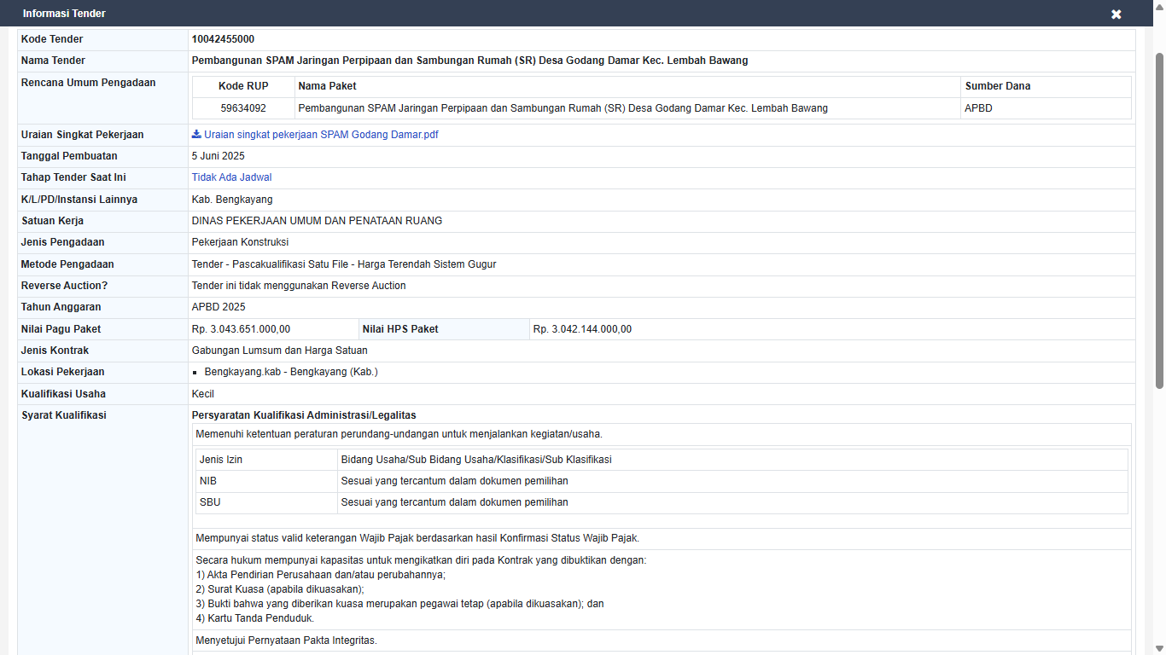
Task: Click the Informasi Tender dialog title
Action: click(64, 14)
